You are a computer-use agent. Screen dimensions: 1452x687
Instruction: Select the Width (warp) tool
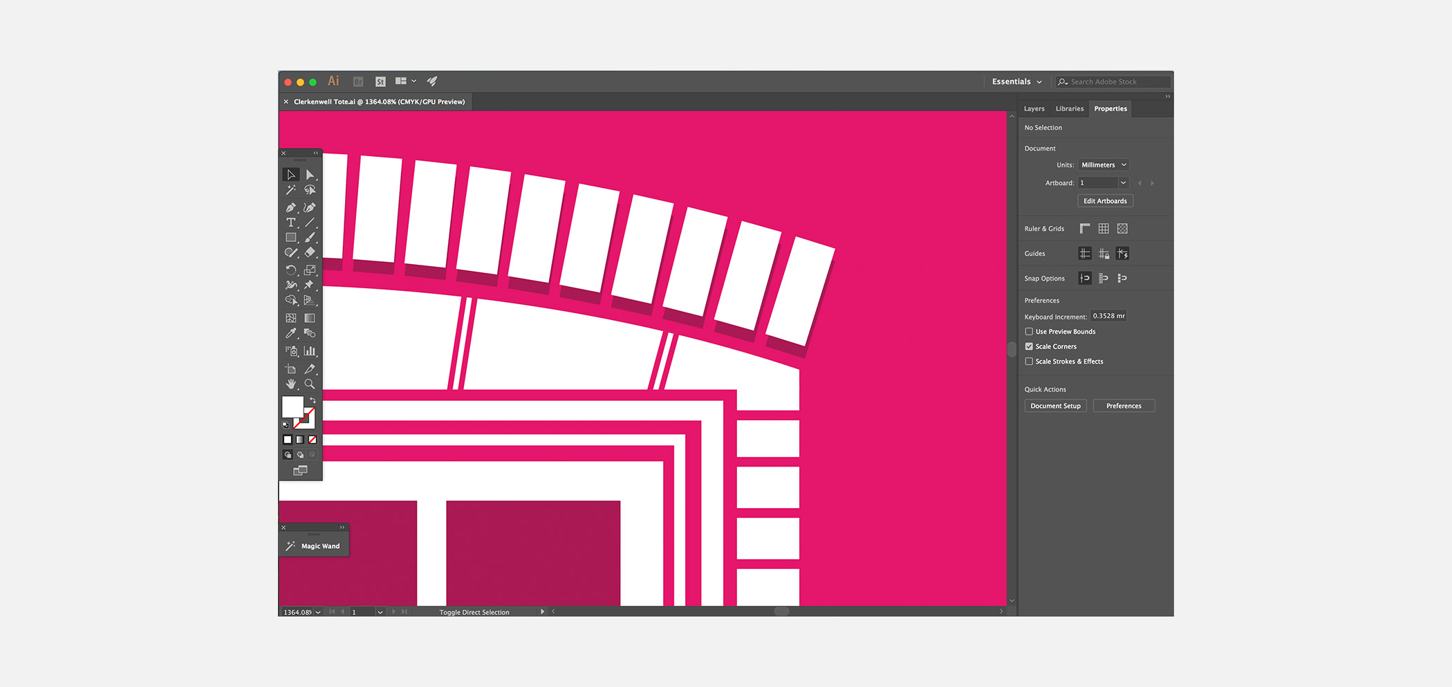click(291, 285)
